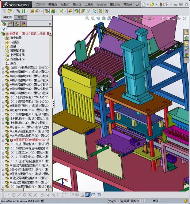The image size is (190, 204).
Task: Open the Insert Components dropdown arrow
Action: coord(14,11)
